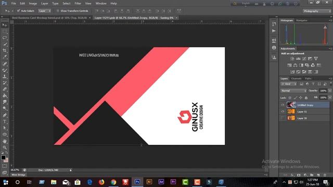
Task: Open the Image menu
Action: coord(33,4)
